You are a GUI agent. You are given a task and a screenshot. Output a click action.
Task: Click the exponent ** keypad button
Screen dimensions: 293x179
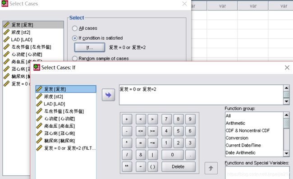coord(127,166)
